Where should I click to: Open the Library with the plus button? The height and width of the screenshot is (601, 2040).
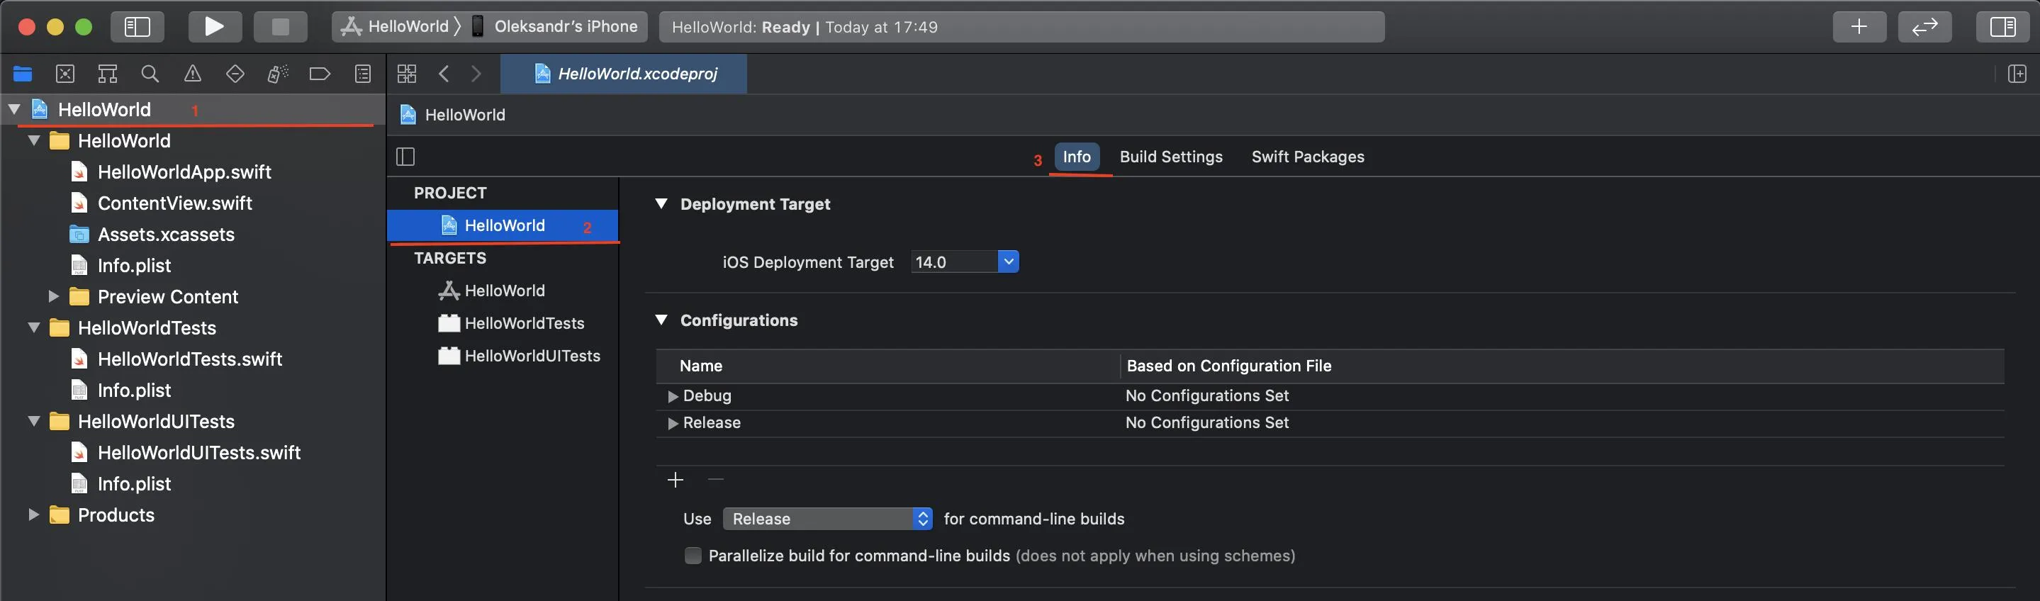click(x=1859, y=27)
